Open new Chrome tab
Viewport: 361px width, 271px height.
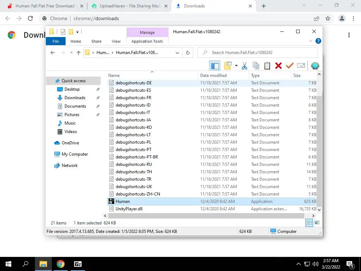click(x=264, y=6)
